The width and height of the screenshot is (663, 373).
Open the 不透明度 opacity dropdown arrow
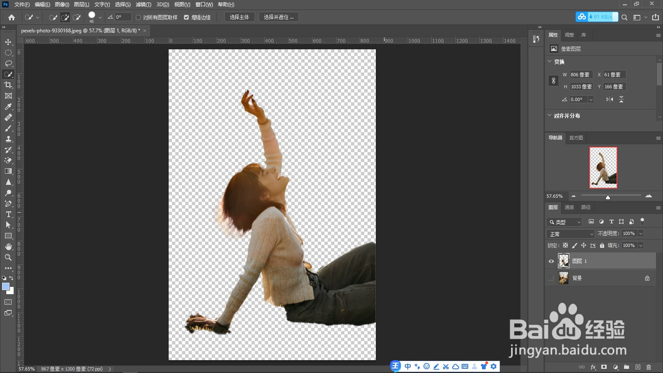(641, 234)
